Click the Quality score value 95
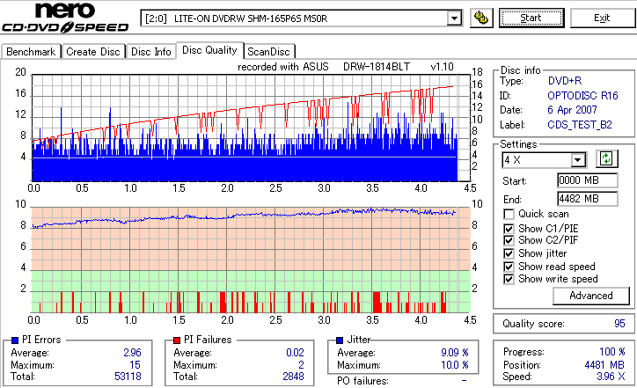637x388 pixels. click(x=619, y=324)
